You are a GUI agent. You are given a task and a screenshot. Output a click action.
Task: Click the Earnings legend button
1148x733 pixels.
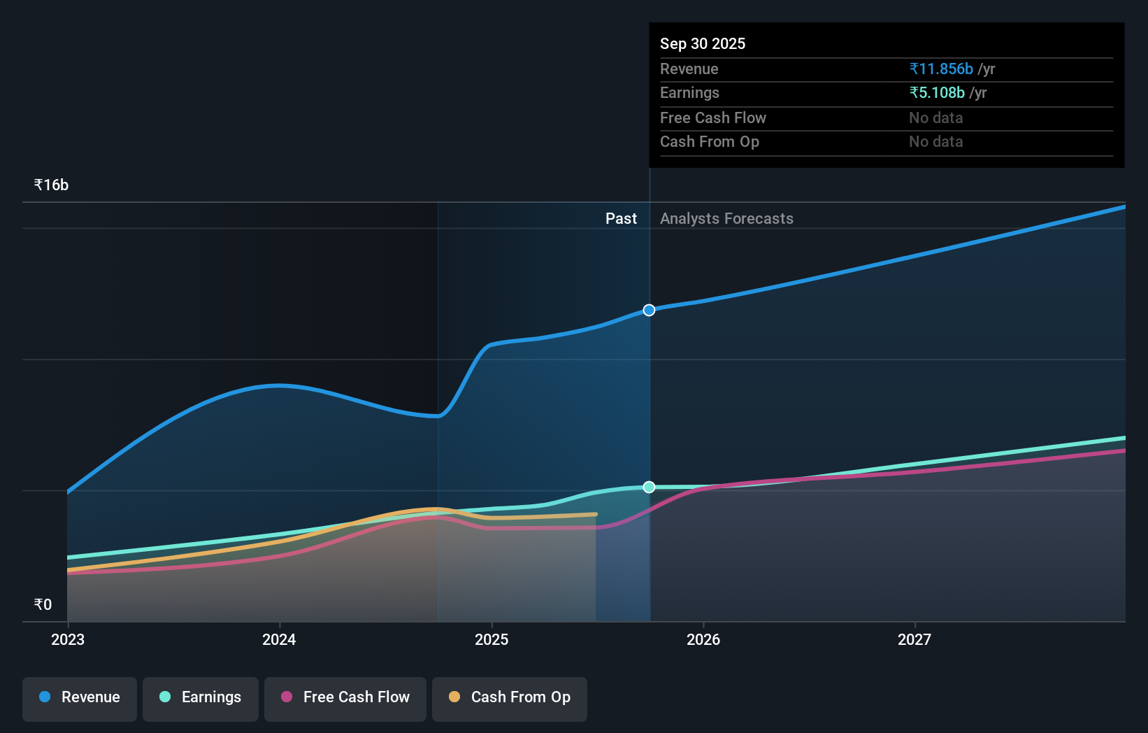[201, 697]
